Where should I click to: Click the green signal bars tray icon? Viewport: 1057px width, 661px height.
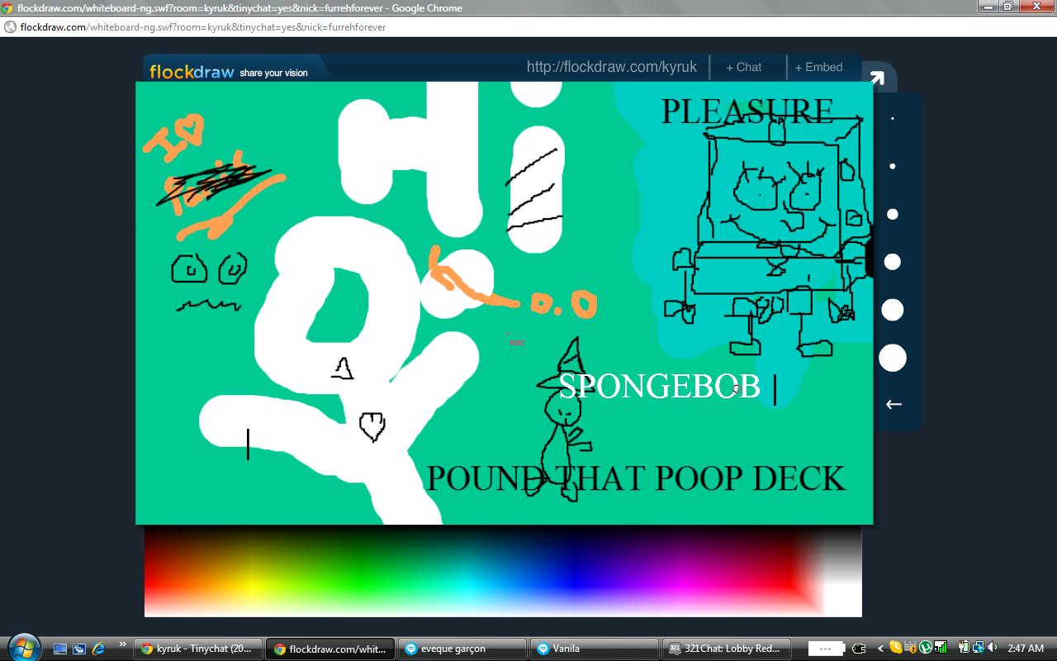pyautogui.click(x=940, y=649)
